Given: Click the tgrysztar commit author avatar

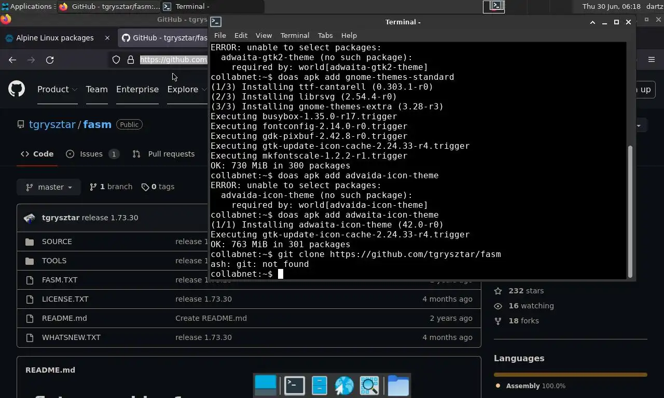Looking at the screenshot, I should [30, 218].
